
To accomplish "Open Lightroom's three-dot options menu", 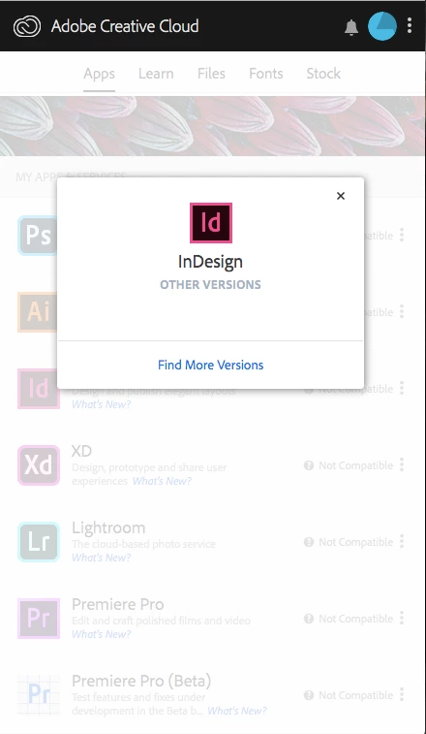I will click(402, 542).
